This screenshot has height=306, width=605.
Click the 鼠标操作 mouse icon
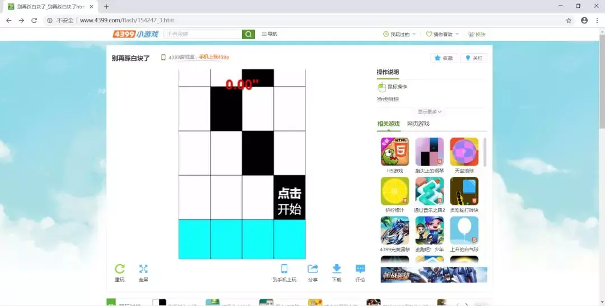coord(382,87)
